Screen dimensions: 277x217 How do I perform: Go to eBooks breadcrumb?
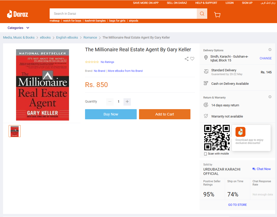(x=45, y=38)
